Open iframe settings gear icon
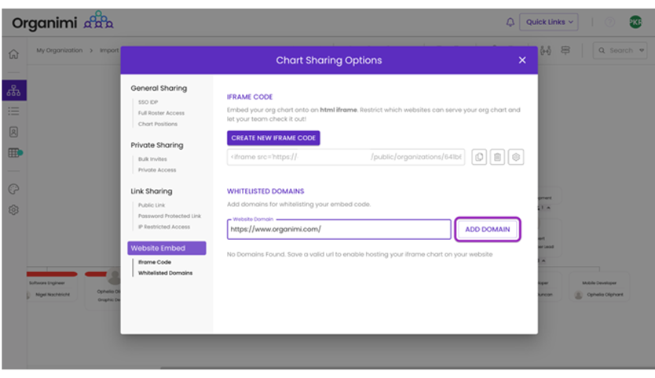Viewport: 655px width, 378px height. coord(516,158)
